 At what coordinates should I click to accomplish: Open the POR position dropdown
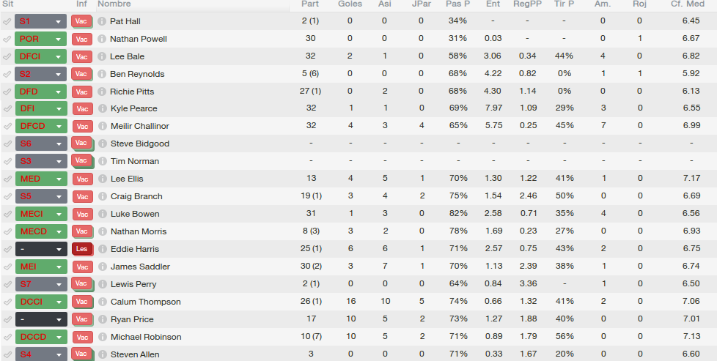(41, 40)
